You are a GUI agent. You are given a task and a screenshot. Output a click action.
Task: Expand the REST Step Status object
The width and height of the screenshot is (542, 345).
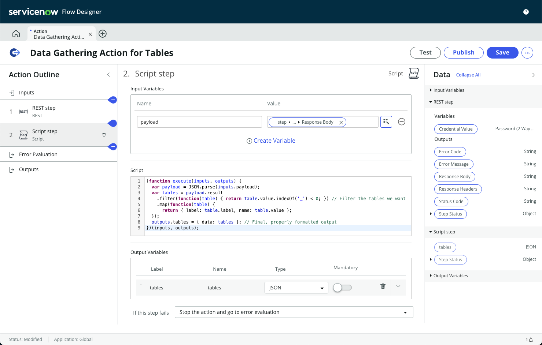pos(431,214)
